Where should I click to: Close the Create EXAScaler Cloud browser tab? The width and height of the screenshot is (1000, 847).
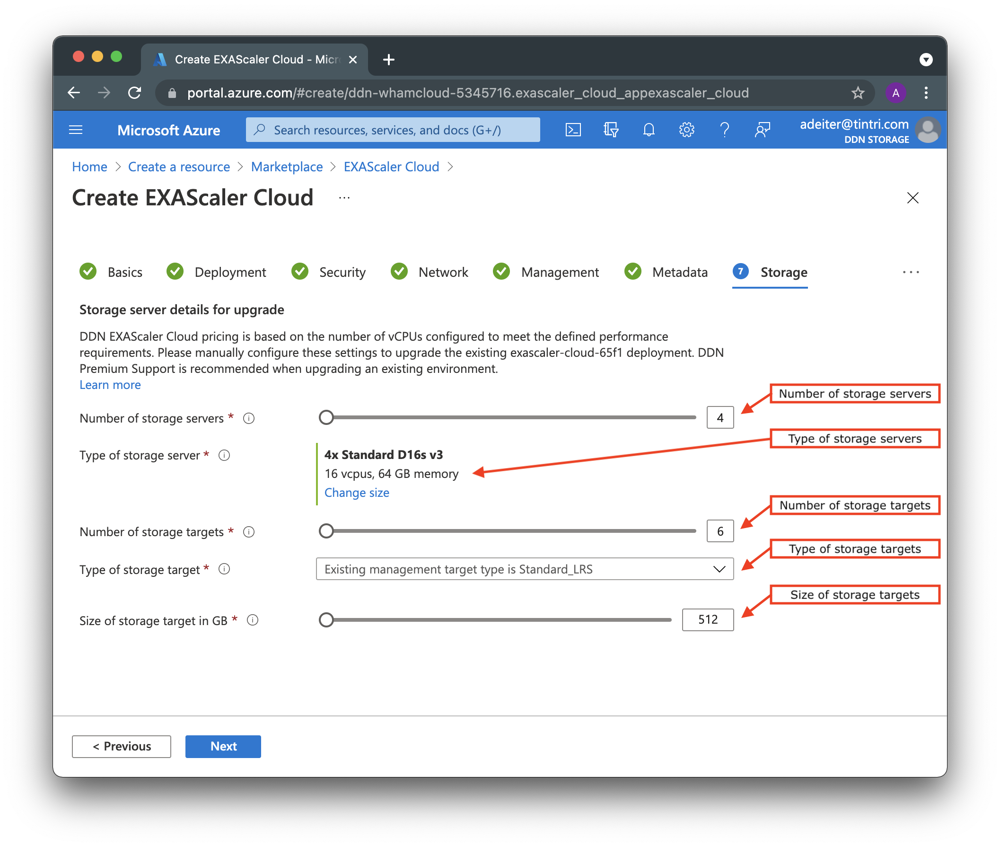tap(352, 60)
